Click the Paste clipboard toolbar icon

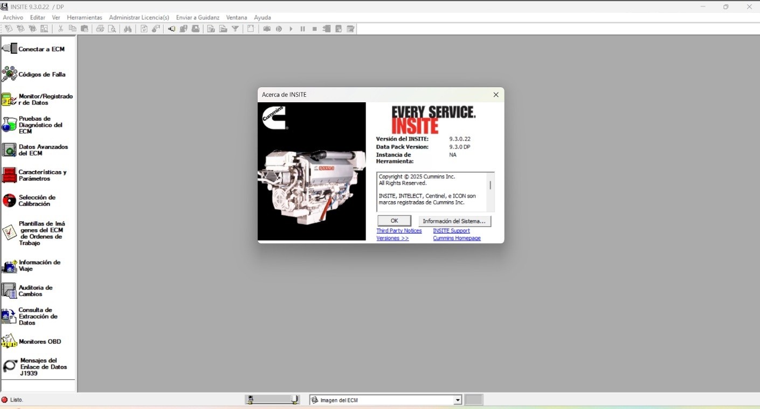(x=85, y=29)
